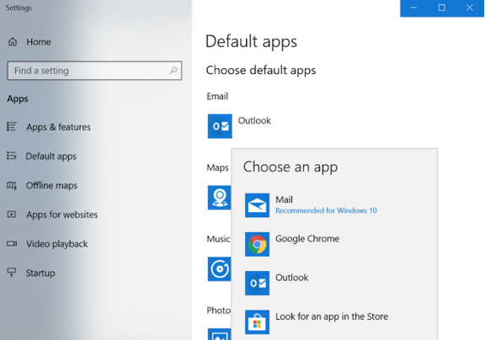The width and height of the screenshot is (485, 340).
Task: Click the Apps sidebar heading
Action: 18,99
